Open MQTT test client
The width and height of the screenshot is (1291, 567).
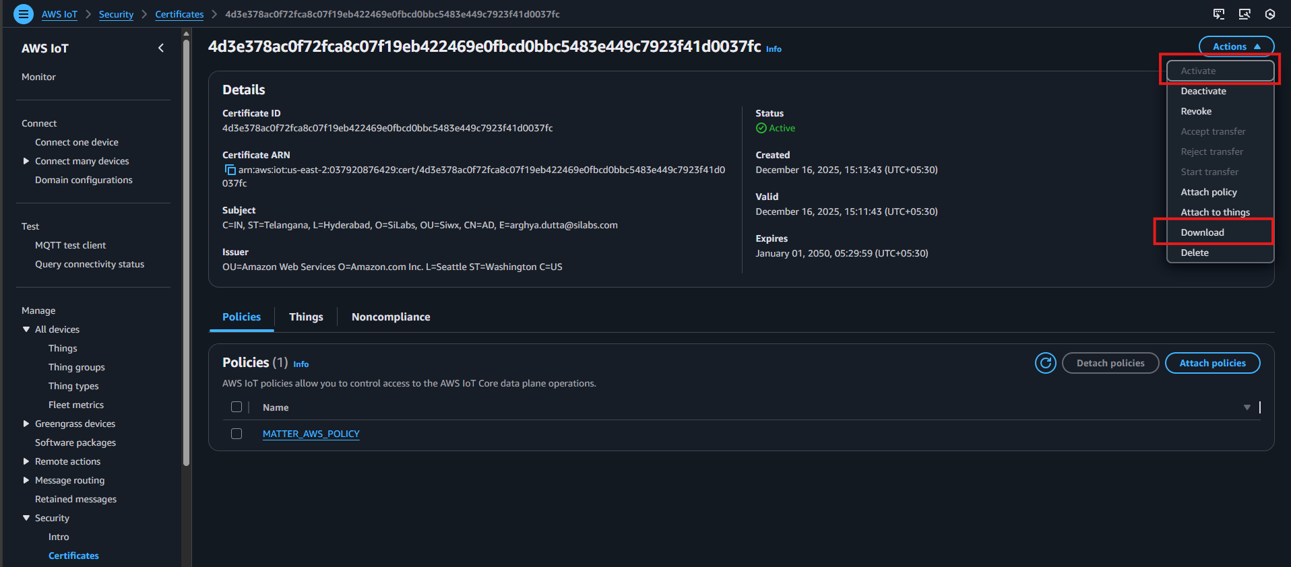click(x=70, y=245)
